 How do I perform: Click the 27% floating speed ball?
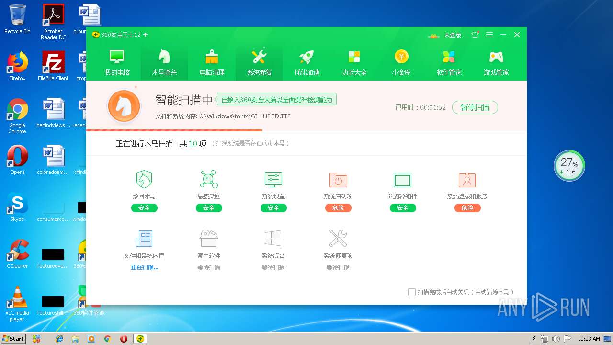pos(569,166)
